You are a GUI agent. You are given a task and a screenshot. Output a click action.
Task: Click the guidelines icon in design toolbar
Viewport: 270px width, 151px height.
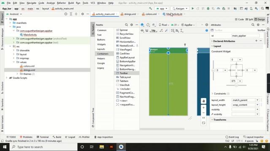(x=181, y=31)
